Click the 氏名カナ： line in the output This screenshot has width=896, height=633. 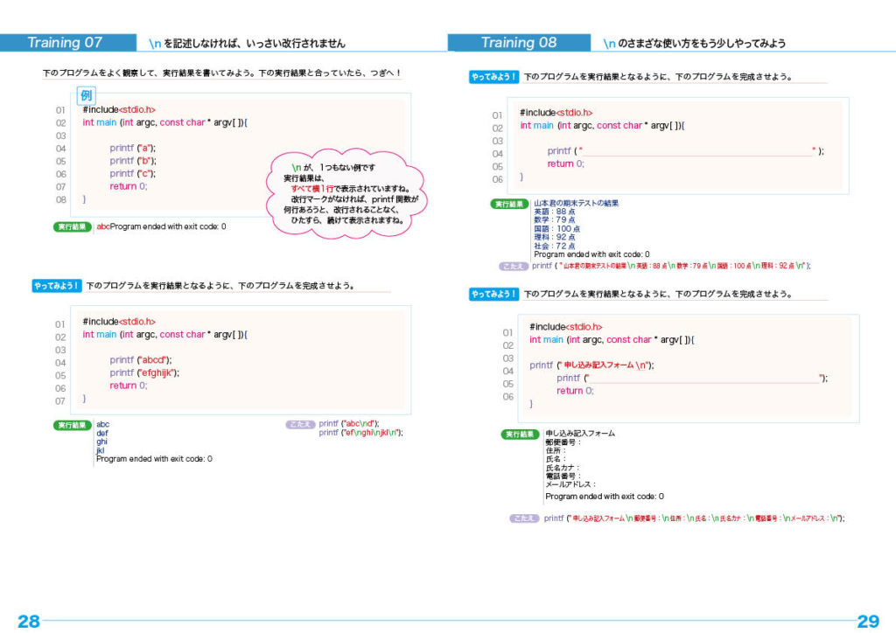pyautogui.click(x=563, y=467)
